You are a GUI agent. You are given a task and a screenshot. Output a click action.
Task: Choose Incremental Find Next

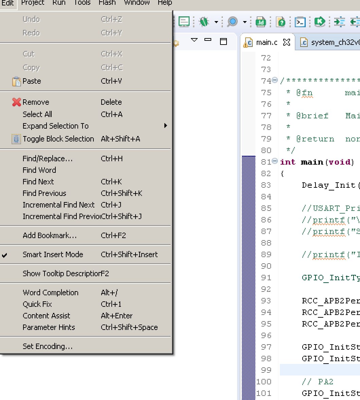pos(85,205)
